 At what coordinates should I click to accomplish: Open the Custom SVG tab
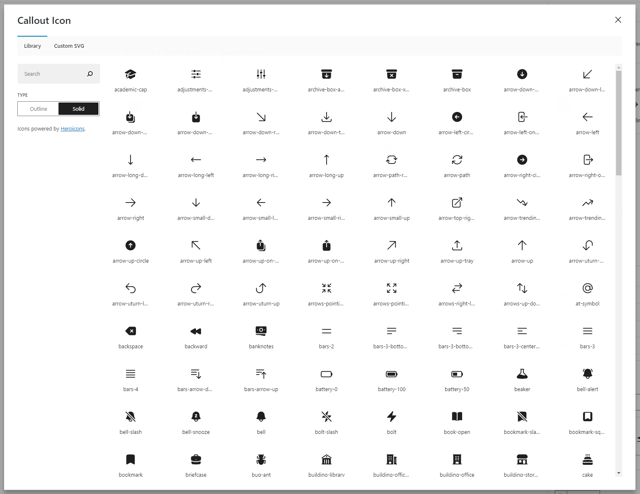[x=69, y=46]
